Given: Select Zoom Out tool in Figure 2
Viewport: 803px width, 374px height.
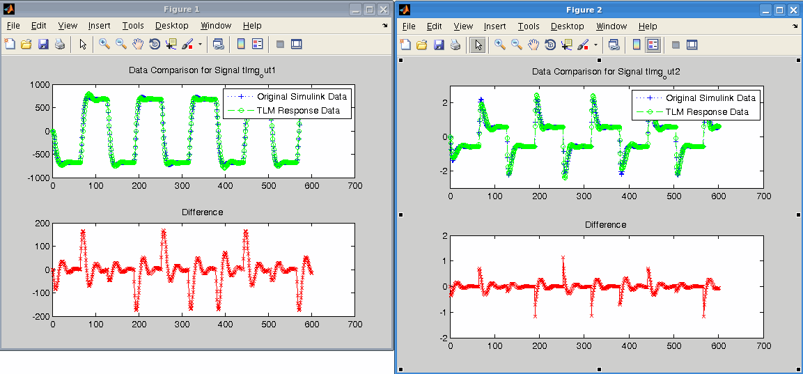Looking at the screenshot, I should click(x=517, y=45).
